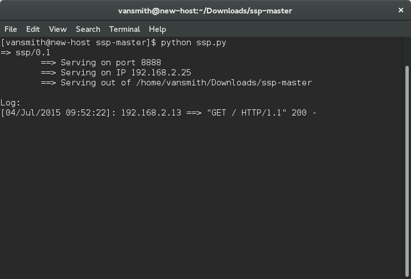This screenshot has width=411, height=279.
Task: Open the Edit menu
Action: [x=33, y=29]
